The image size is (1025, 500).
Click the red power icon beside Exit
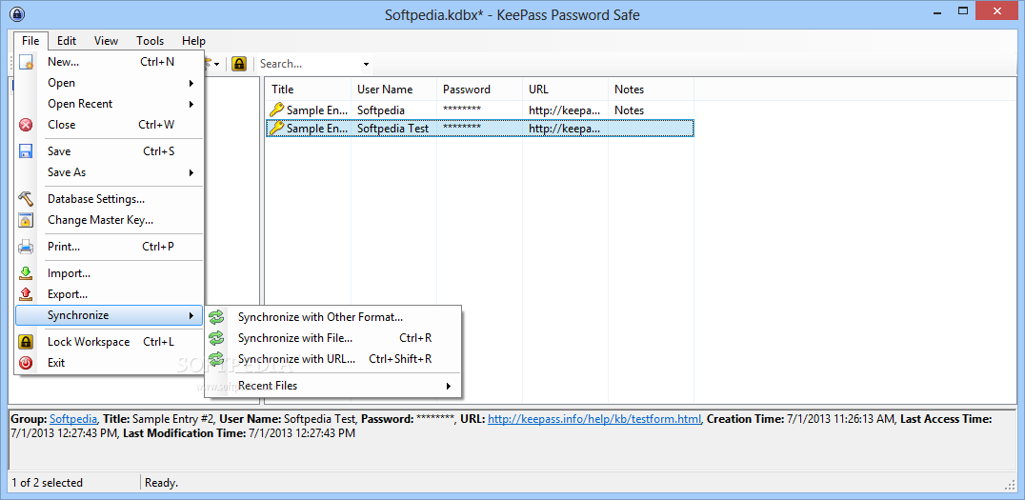point(26,363)
